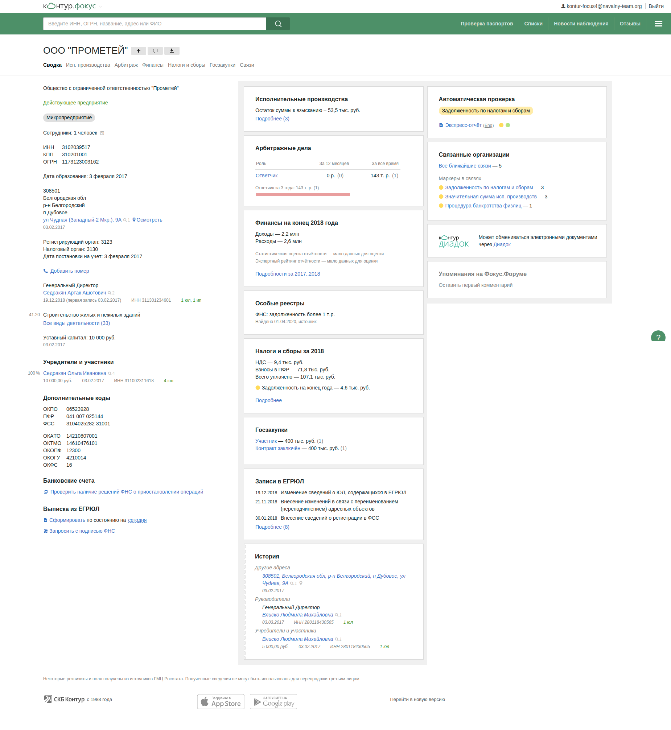Click the comment bubble icon by title

155,51
